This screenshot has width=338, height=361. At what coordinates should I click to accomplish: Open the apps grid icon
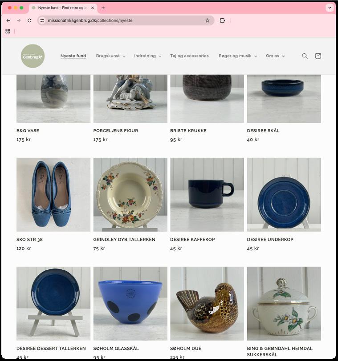click(x=8, y=31)
